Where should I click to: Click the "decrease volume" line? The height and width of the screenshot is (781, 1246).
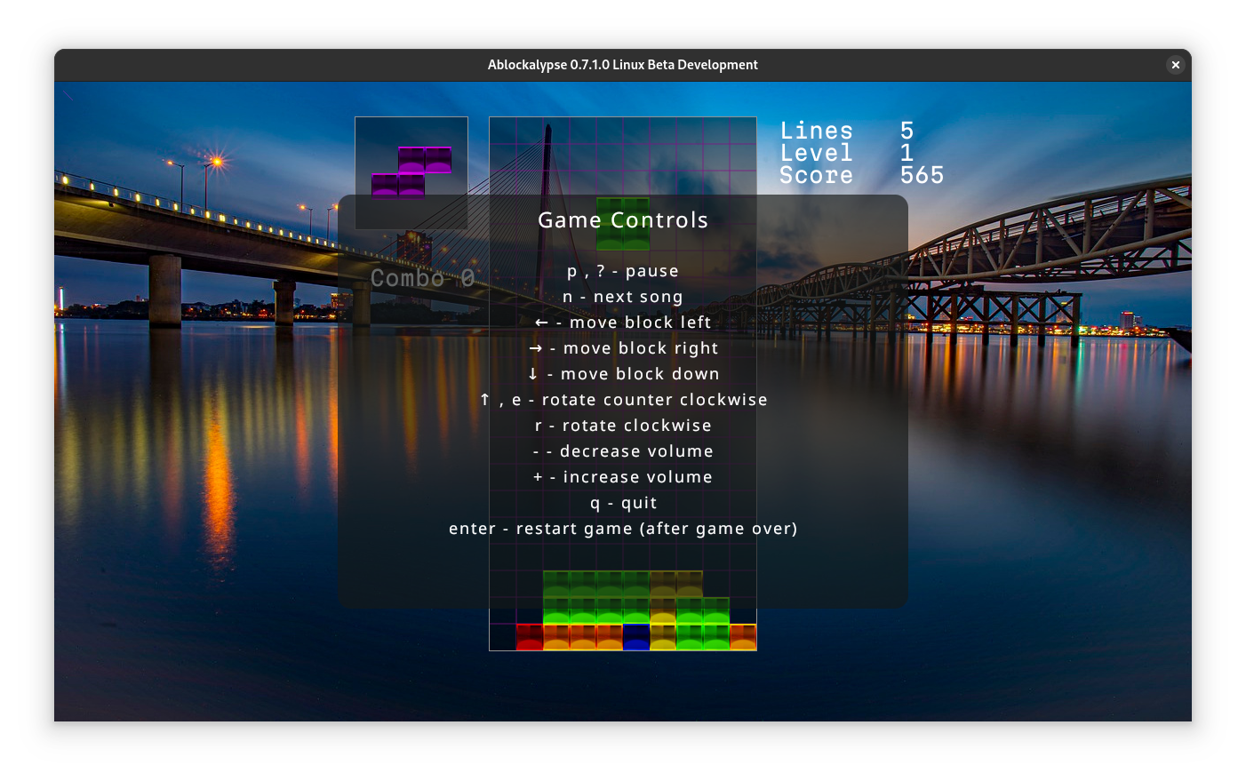[x=623, y=451]
